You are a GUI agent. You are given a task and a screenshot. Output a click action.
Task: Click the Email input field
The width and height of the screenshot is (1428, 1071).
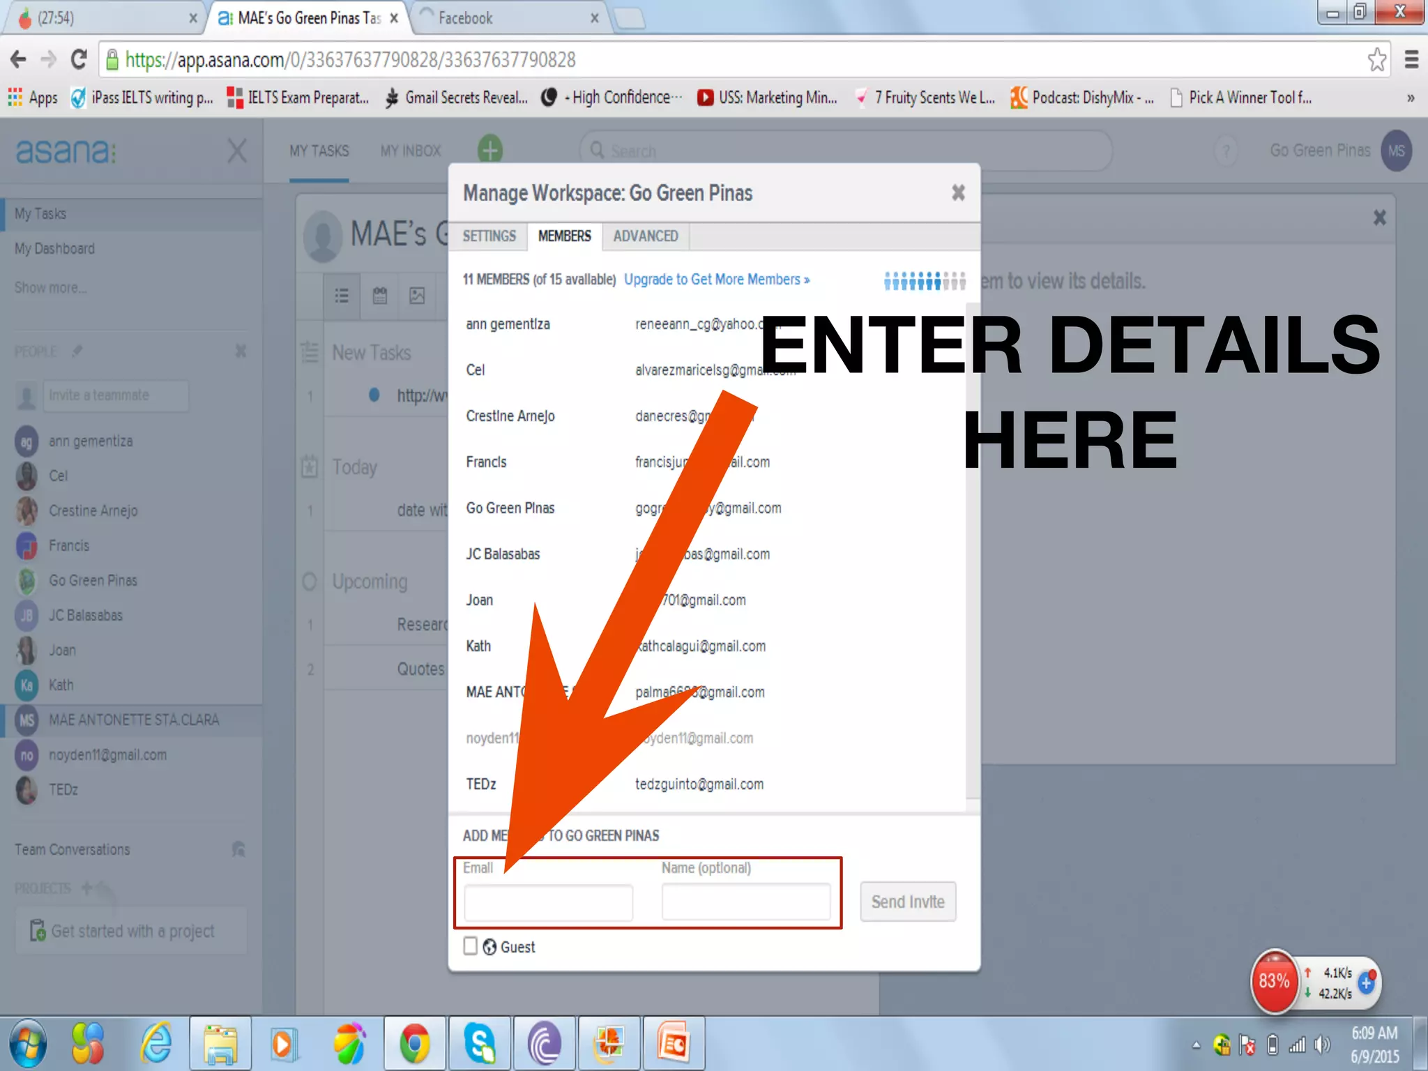[549, 902]
